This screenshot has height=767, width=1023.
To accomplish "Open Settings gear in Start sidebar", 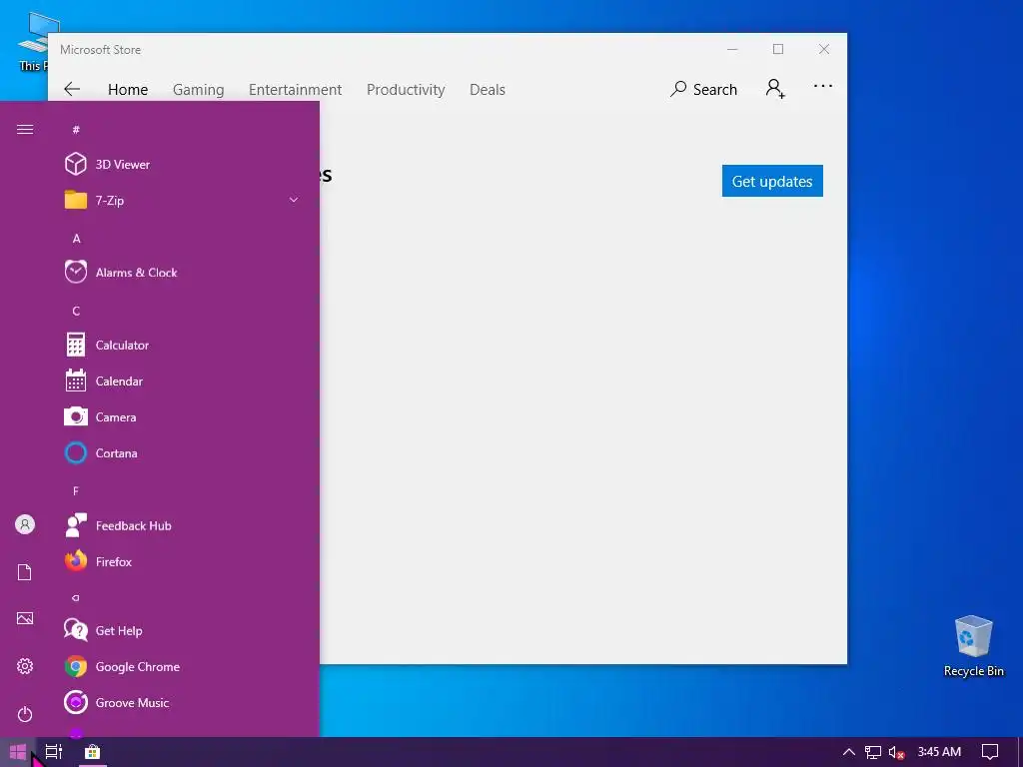I will [x=25, y=666].
